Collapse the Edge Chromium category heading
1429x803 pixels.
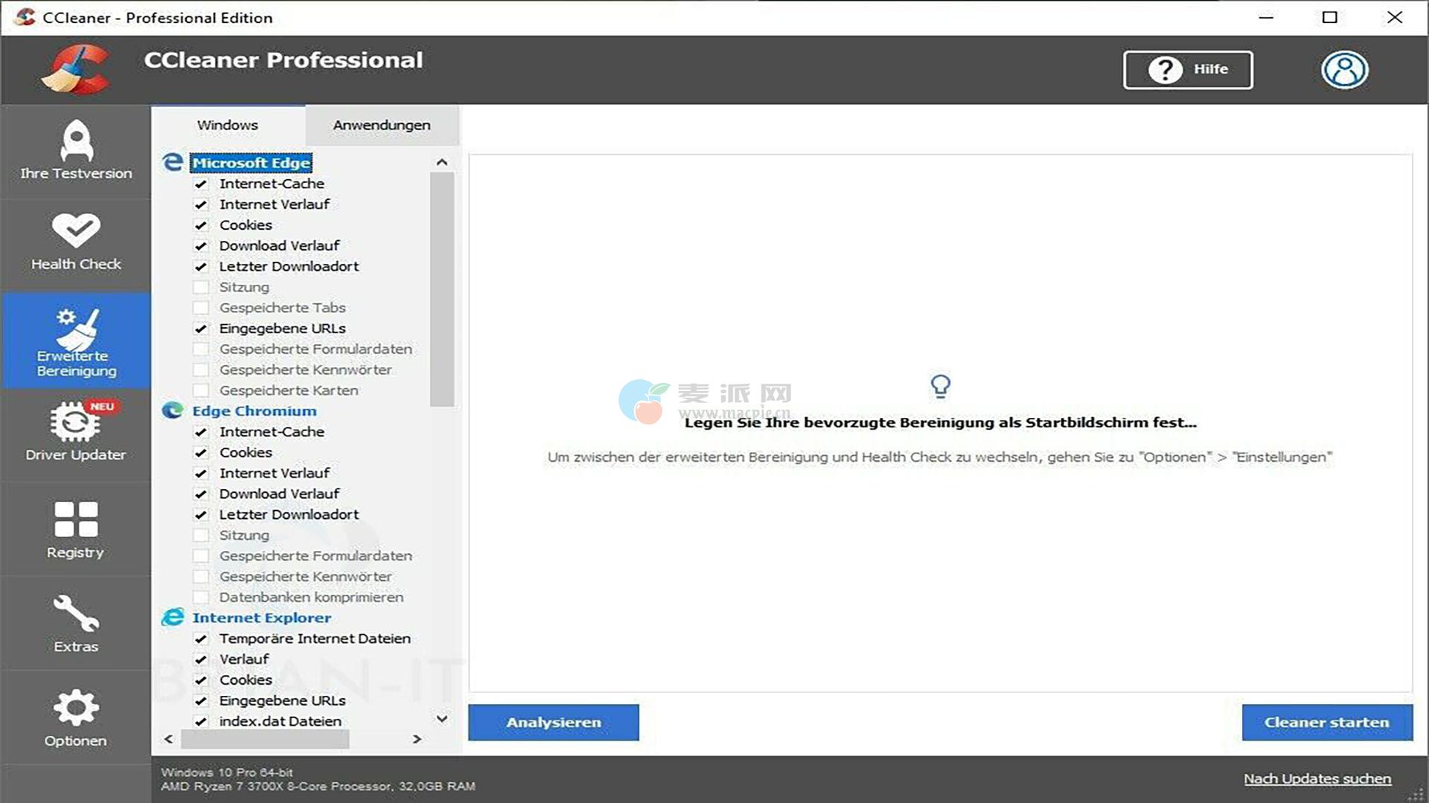coord(254,410)
